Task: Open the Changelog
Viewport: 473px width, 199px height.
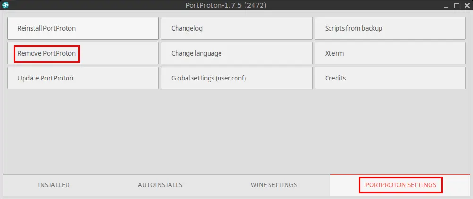Action: pyautogui.click(x=236, y=28)
